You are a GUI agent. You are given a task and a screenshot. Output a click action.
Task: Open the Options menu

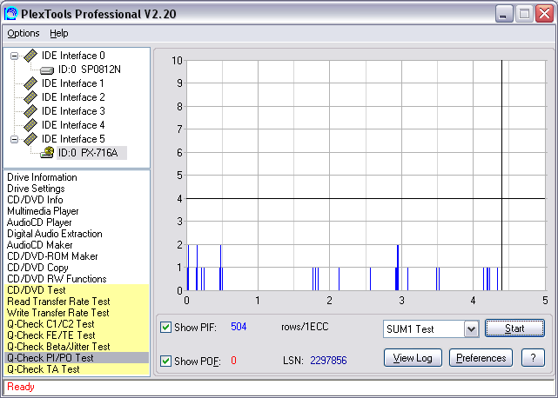pos(24,33)
